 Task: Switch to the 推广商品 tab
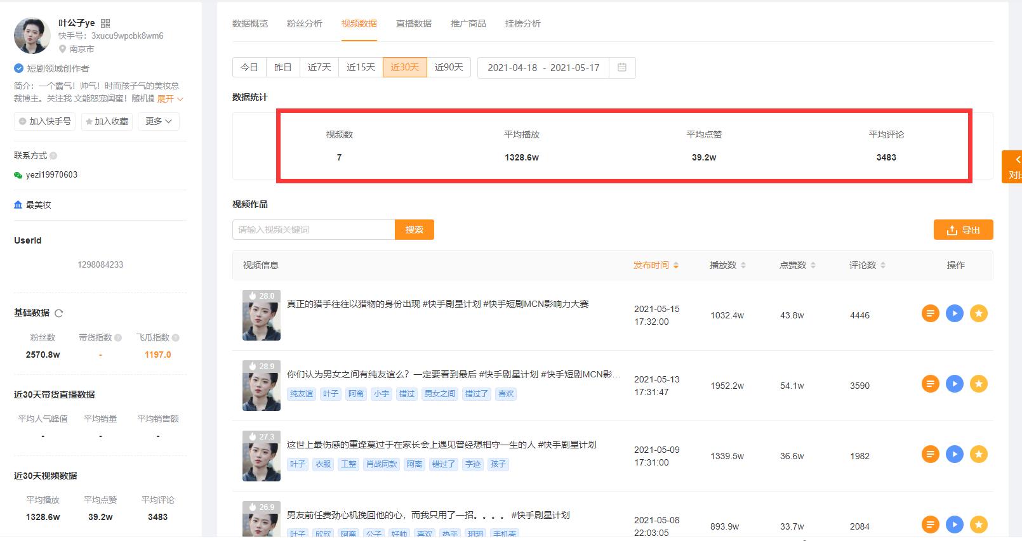(468, 23)
